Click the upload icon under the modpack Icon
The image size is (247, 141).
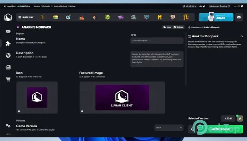coord(19,111)
